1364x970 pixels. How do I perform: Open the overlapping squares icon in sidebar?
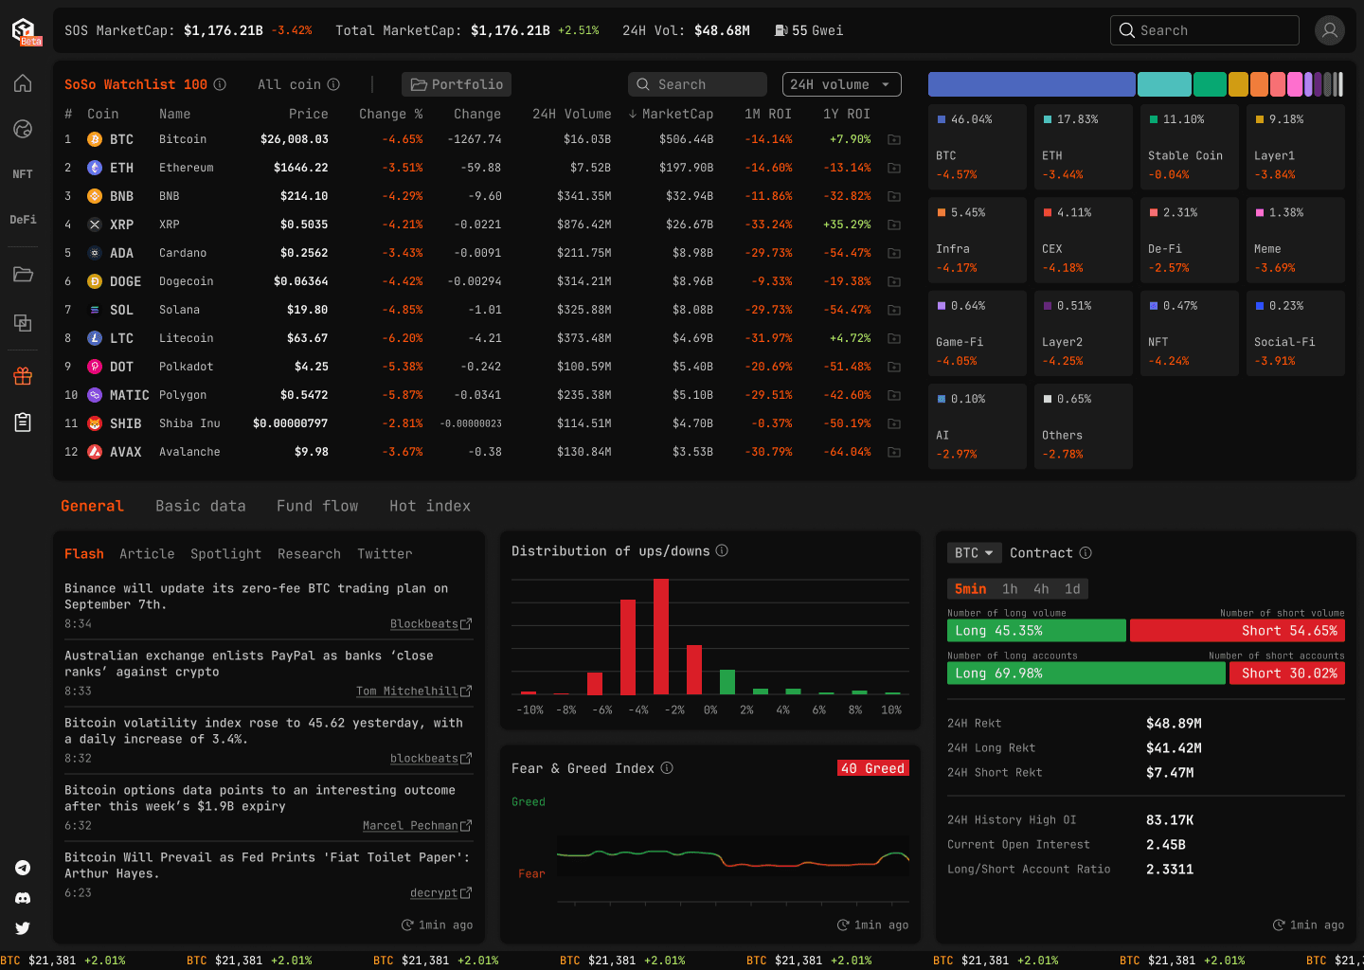click(x=23, y=323)
